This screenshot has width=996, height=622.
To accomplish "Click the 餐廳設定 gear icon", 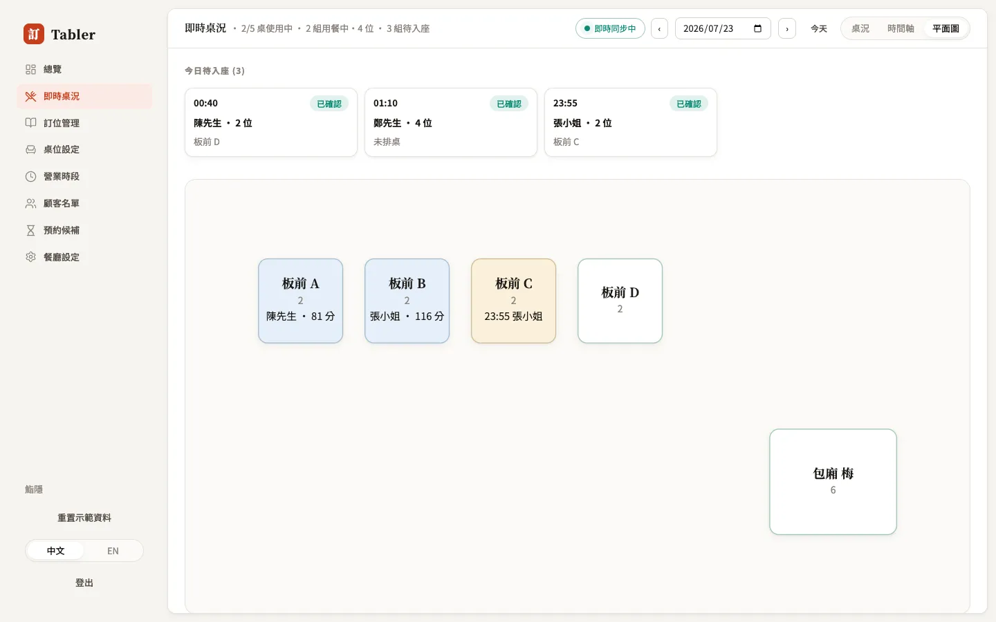I will click(30, 257).
